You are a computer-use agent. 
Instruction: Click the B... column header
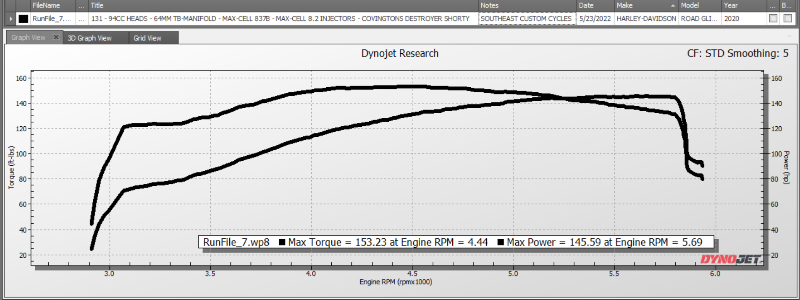(x=787, y=5)
